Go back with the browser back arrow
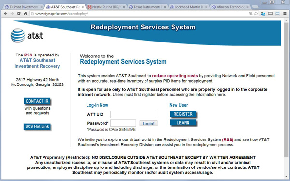The height and width of the screenshot is (181, 290). (x=5, y=14)
